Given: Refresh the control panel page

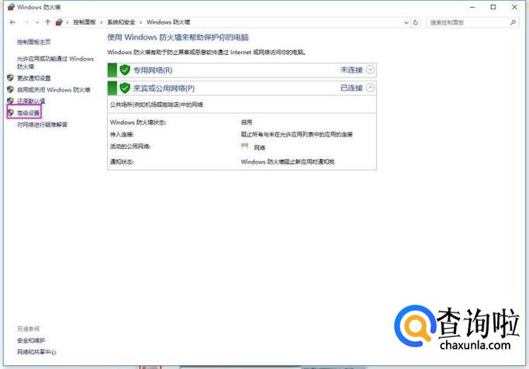Looking at the screenshot, I should tap(416, 22).
